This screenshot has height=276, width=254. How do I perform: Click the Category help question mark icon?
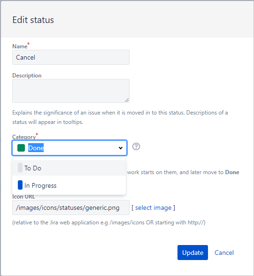136,146
